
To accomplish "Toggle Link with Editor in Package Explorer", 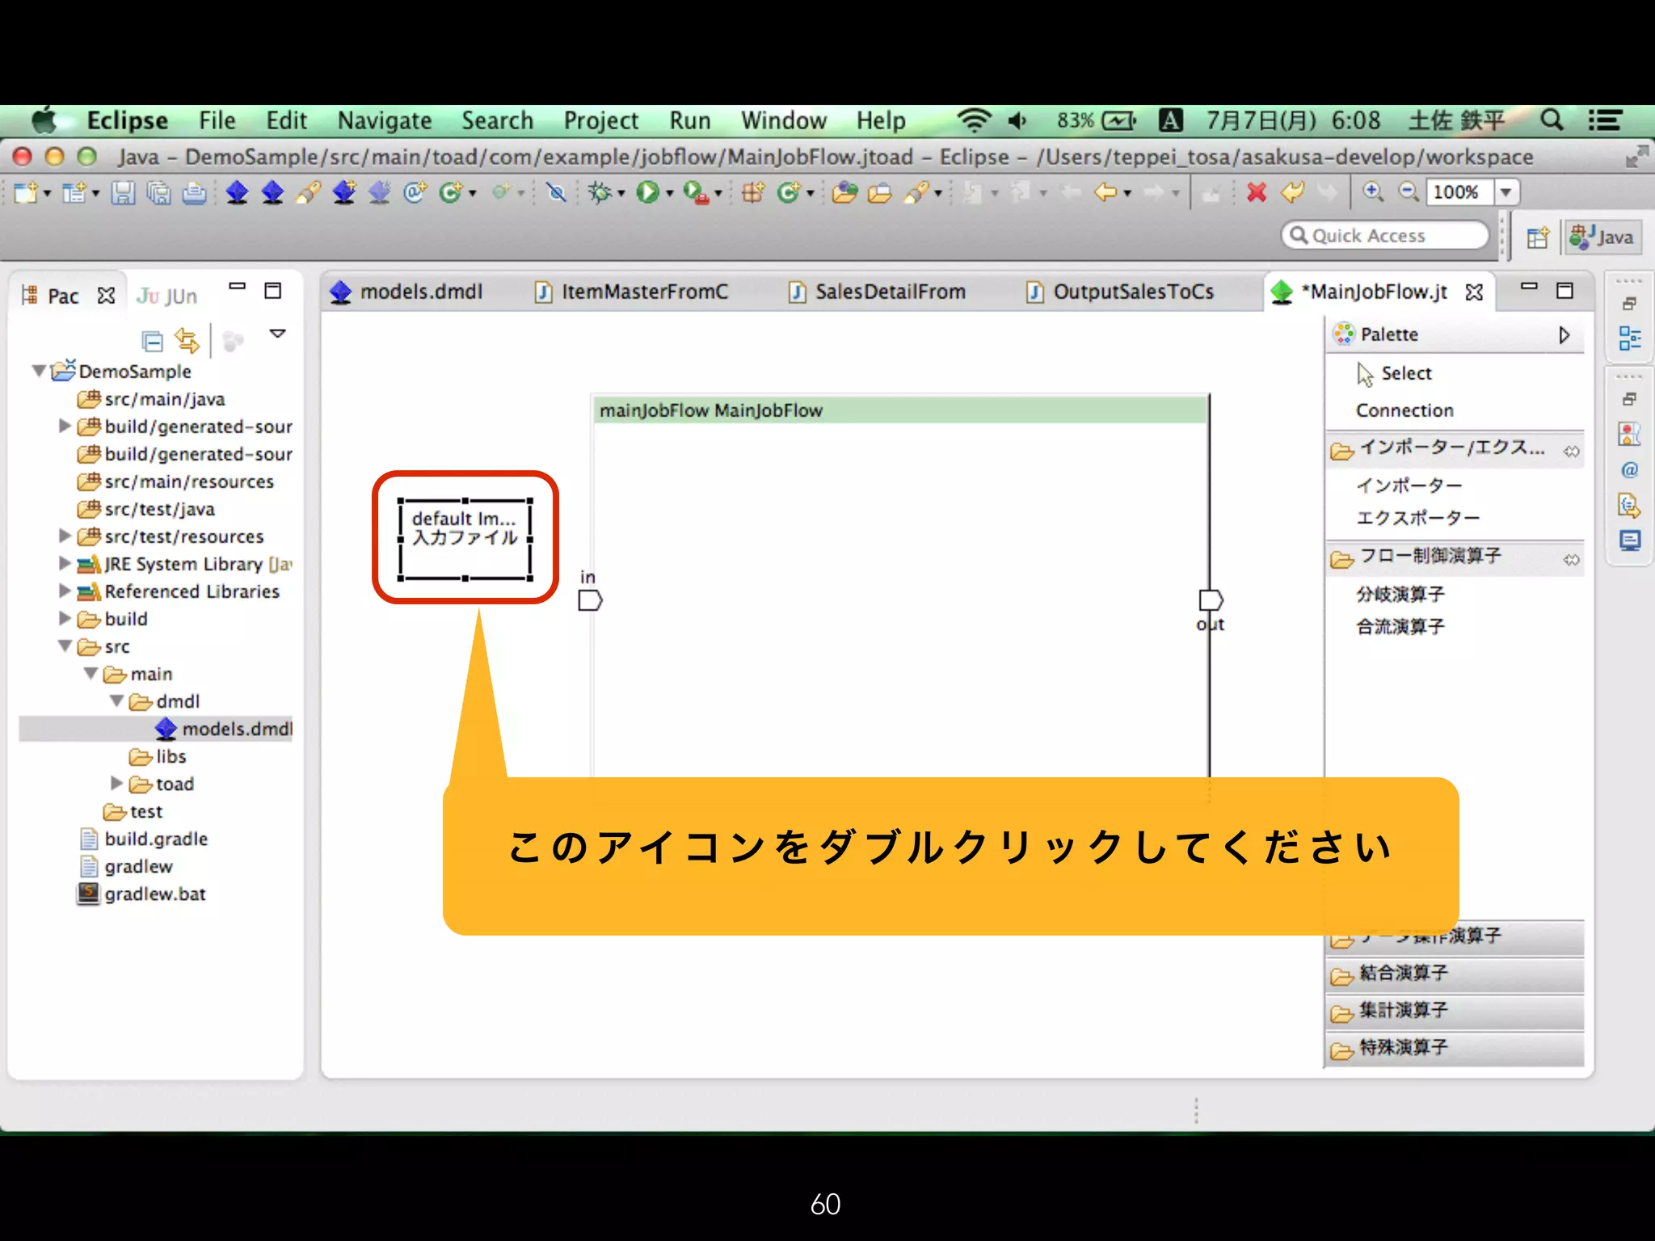I will pos(187,342).
